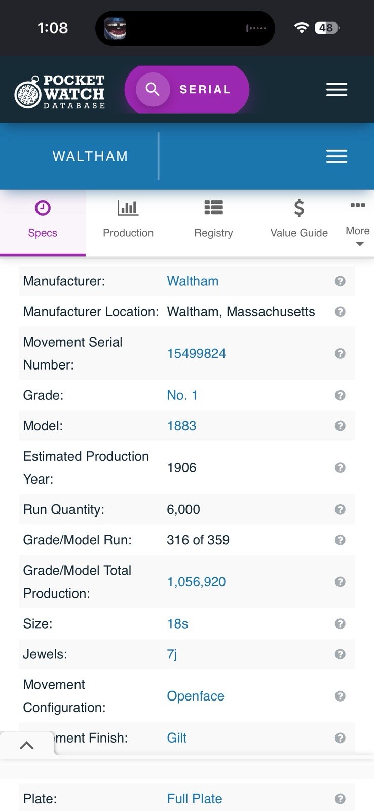374x811 pixels.
Task: Open the Pocket Watch Database logo
Action: tap(60, 92)
